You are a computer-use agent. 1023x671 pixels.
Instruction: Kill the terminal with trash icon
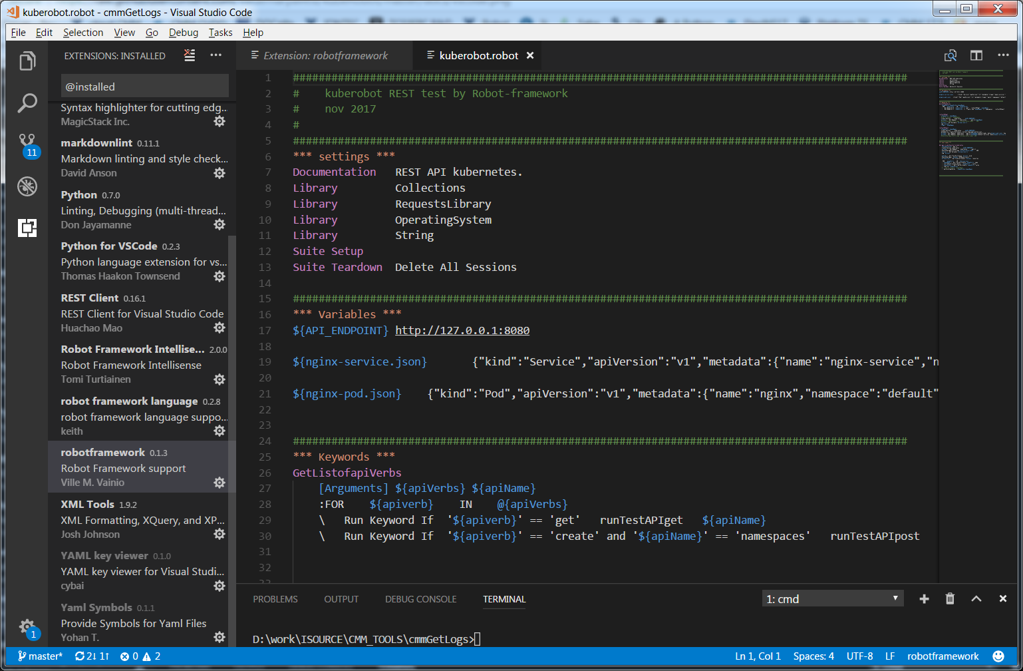[950, 599]
